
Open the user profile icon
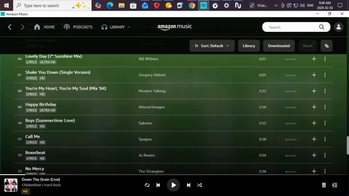pos(338,27)
